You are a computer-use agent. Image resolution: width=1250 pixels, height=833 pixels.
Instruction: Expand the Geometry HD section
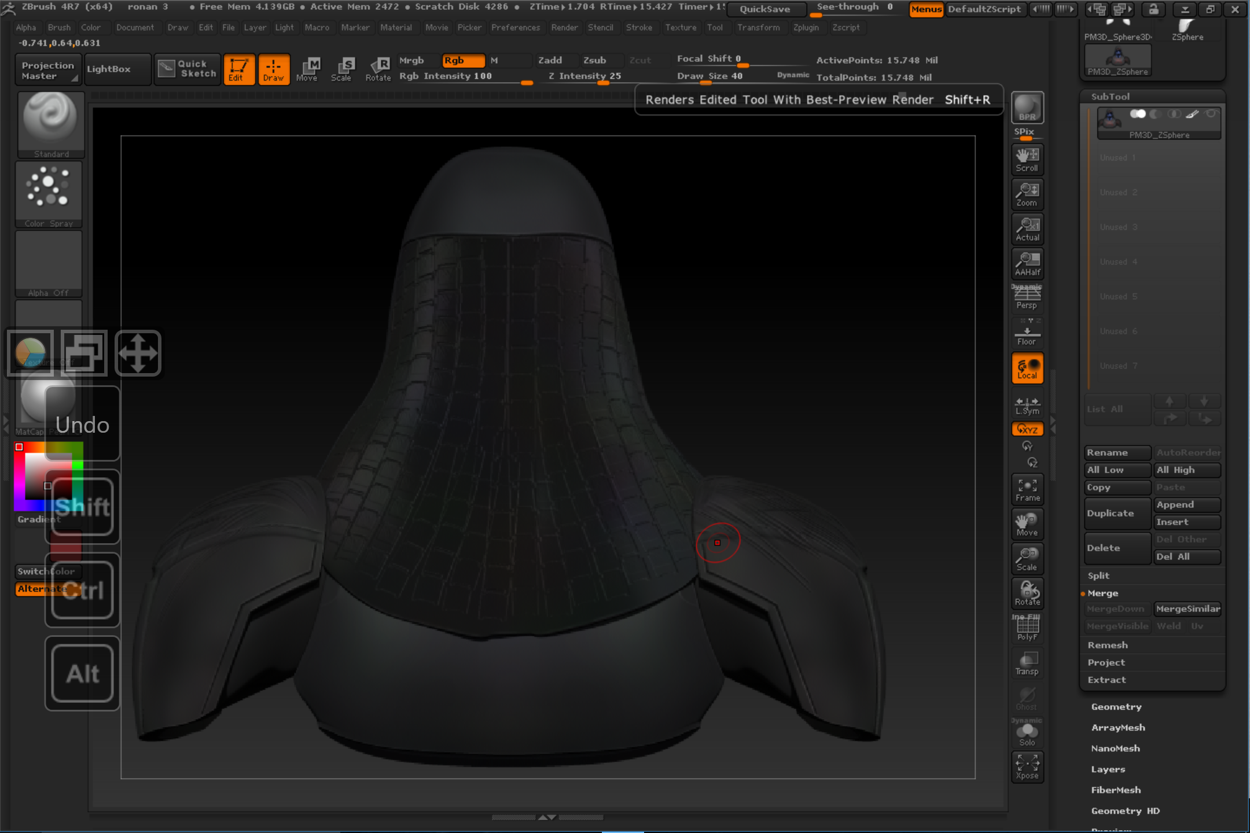[x=1126, y=811]
